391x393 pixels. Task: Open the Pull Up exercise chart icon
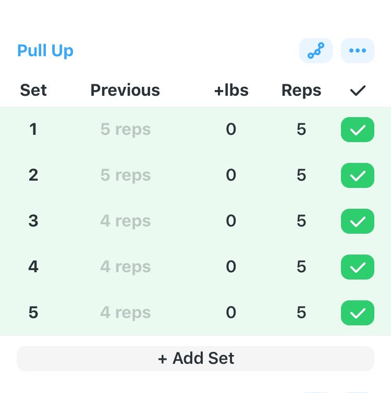[x=315, y=51]
